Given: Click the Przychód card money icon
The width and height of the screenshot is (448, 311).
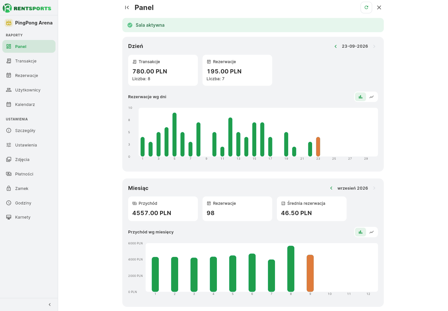Looking at the screenshot, I should [135, 203].
